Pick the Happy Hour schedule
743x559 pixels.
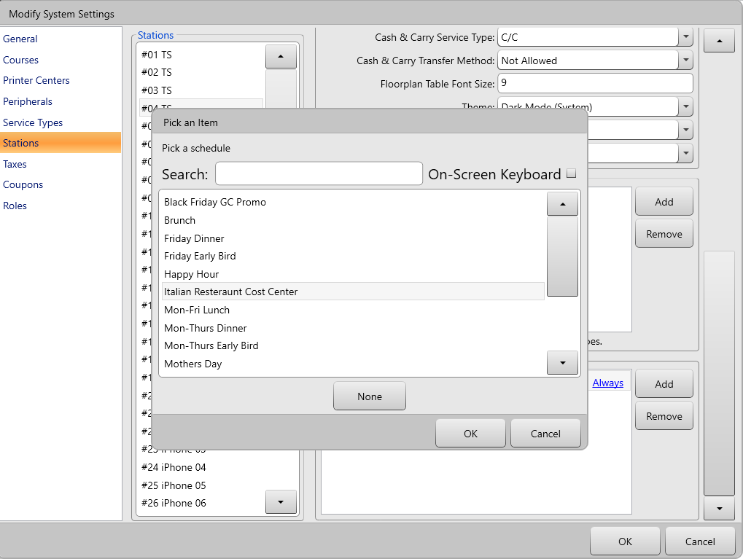tap(353, 274)
